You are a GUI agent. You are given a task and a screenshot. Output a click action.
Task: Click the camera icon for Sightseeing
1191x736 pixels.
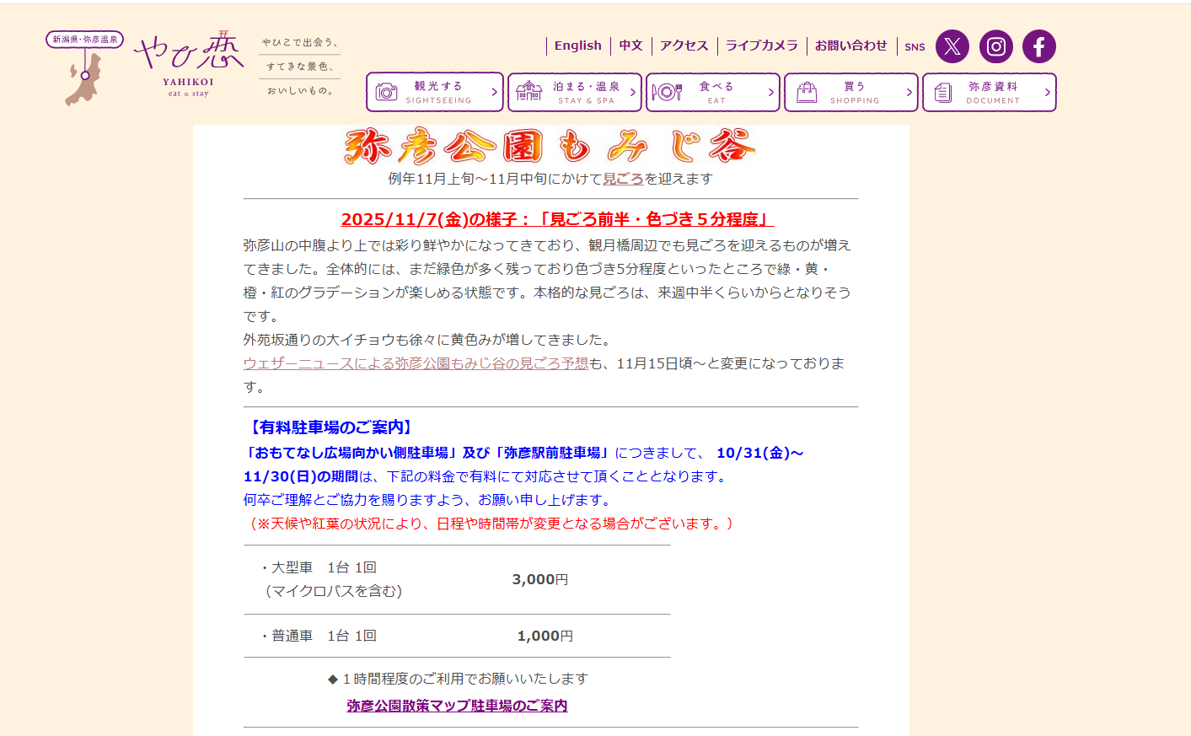pyautogui.click(x=386, y=92)
